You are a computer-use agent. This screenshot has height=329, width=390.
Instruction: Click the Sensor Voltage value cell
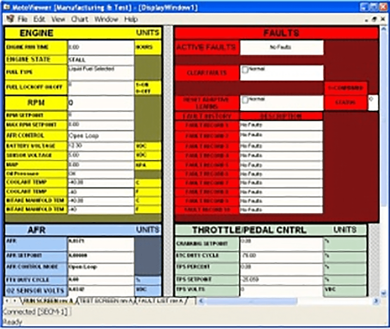[x=101, y=155]
